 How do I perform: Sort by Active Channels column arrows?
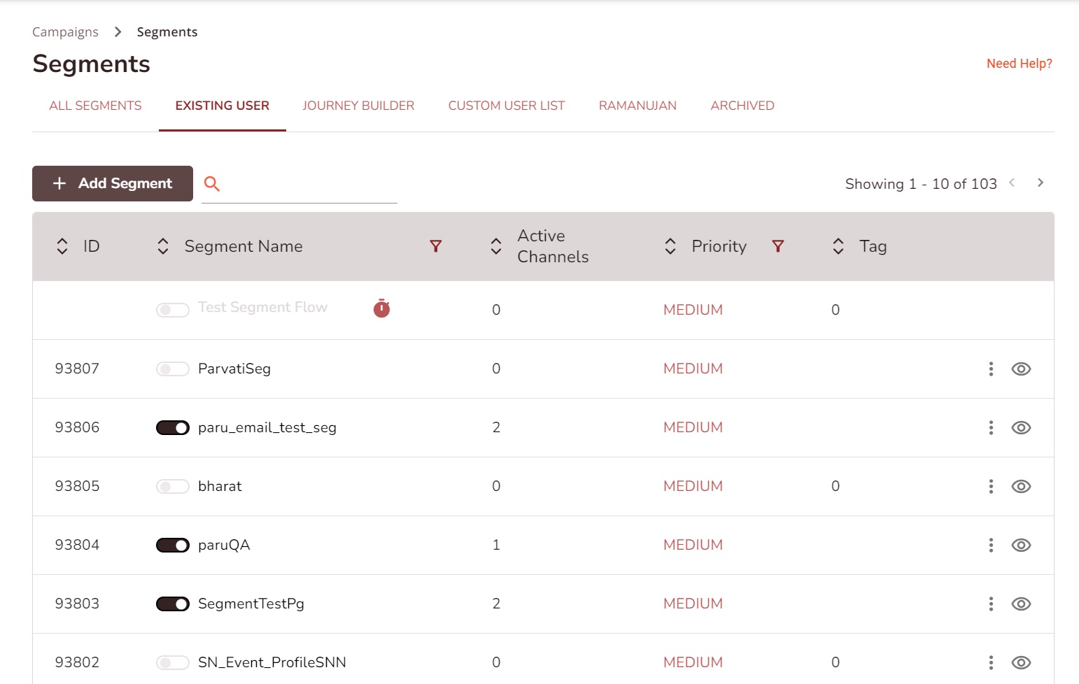tap(495, 246)
